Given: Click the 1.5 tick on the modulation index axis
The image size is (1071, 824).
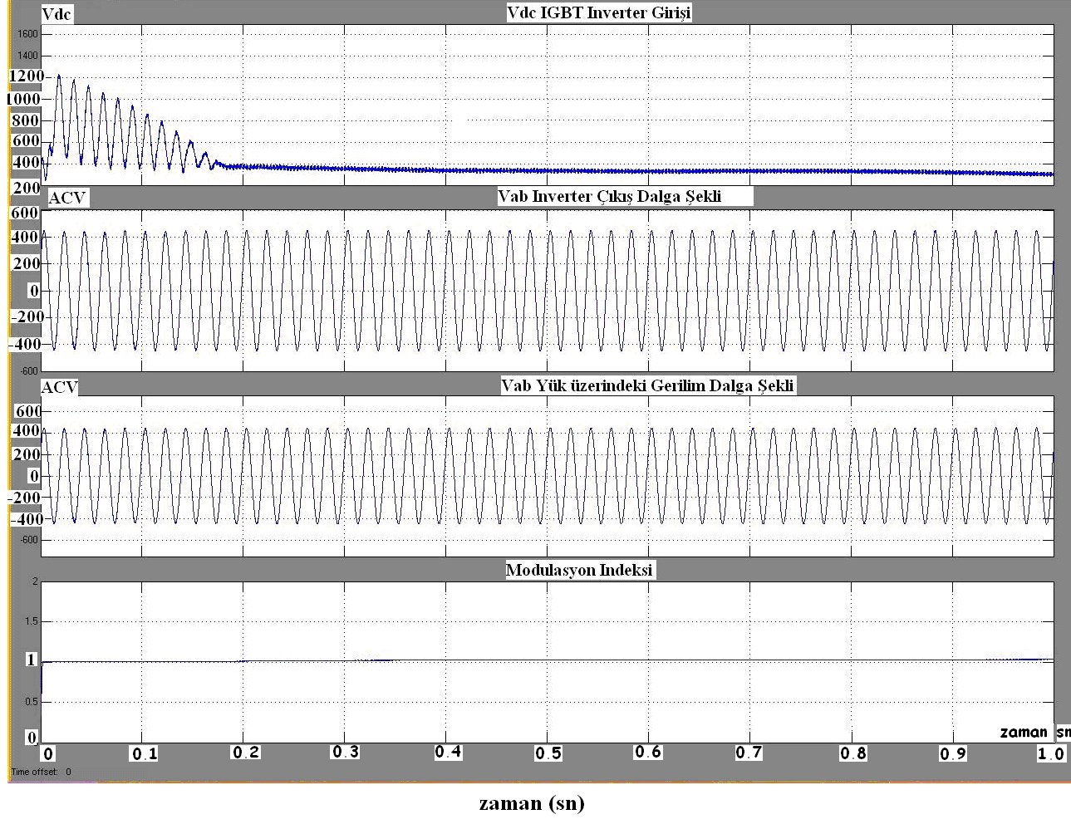Looking at the screenshot, I should 32,621.
